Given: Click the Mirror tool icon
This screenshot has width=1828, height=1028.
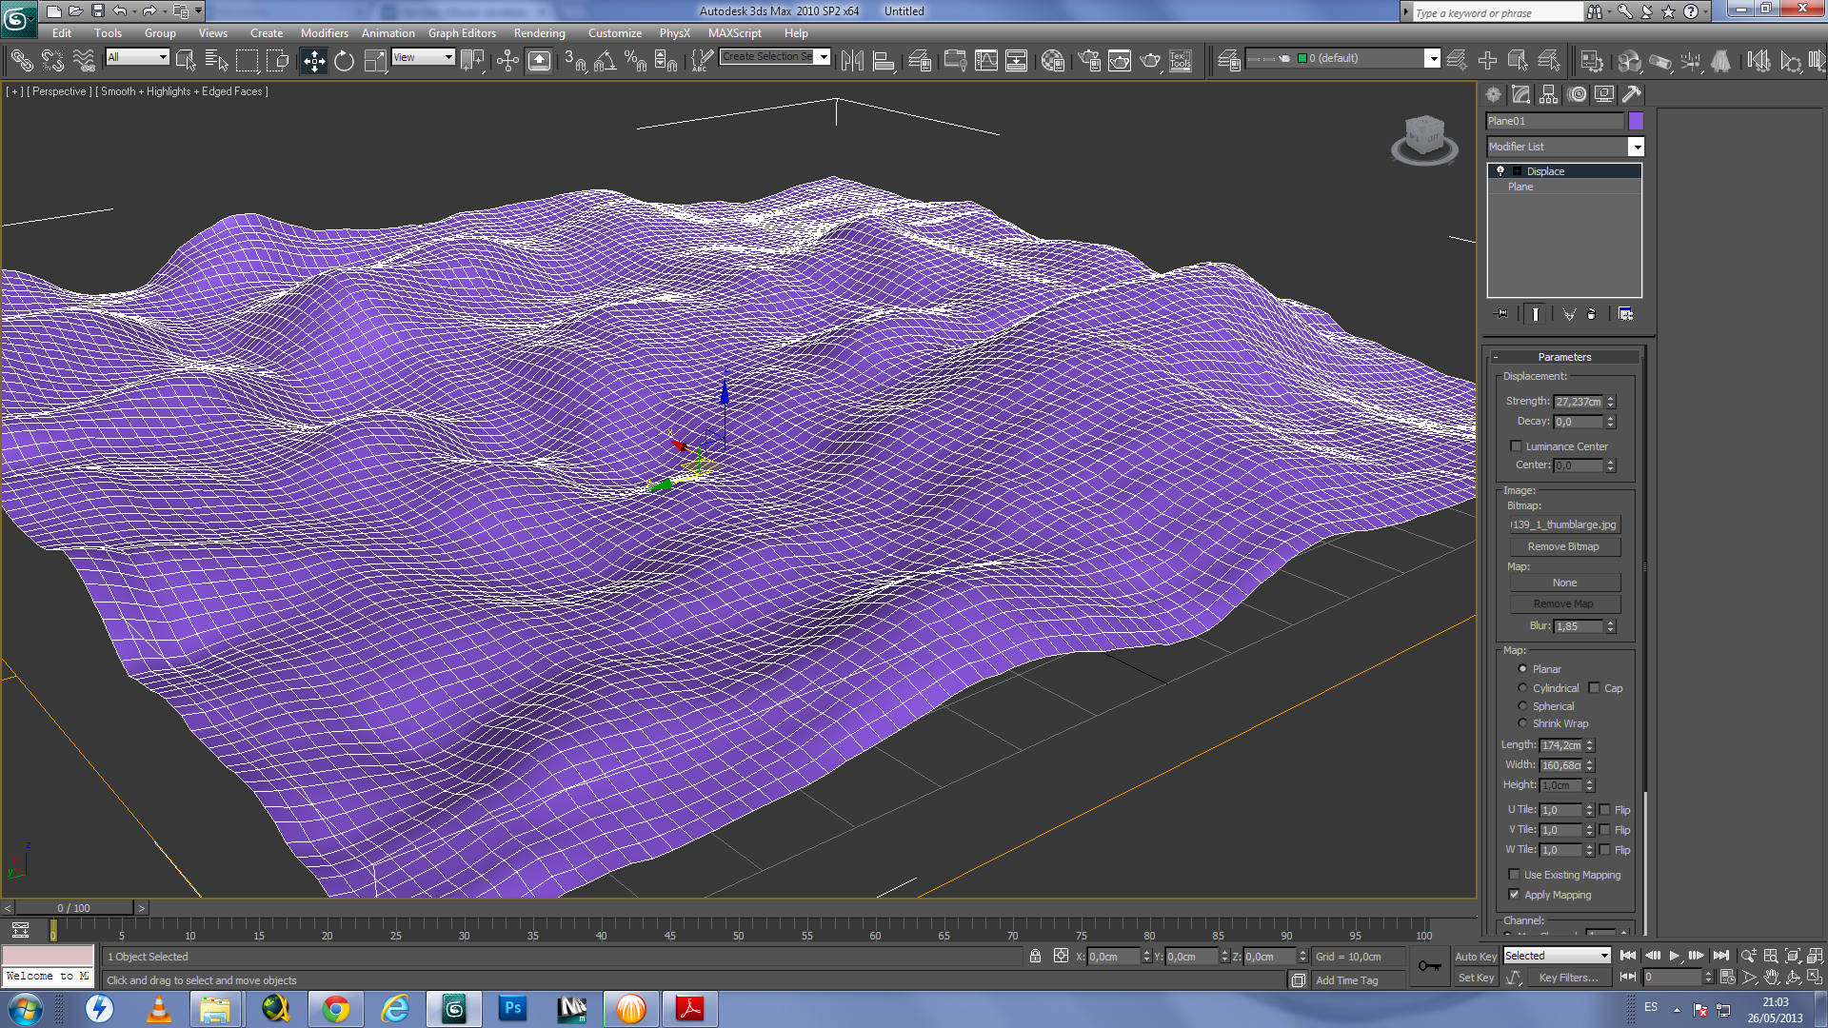Looking at the screenshot, I should coord(852,61).
